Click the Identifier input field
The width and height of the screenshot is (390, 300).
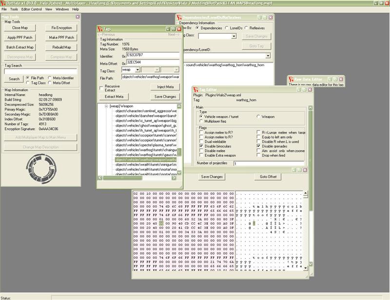[x=153, y=55]
